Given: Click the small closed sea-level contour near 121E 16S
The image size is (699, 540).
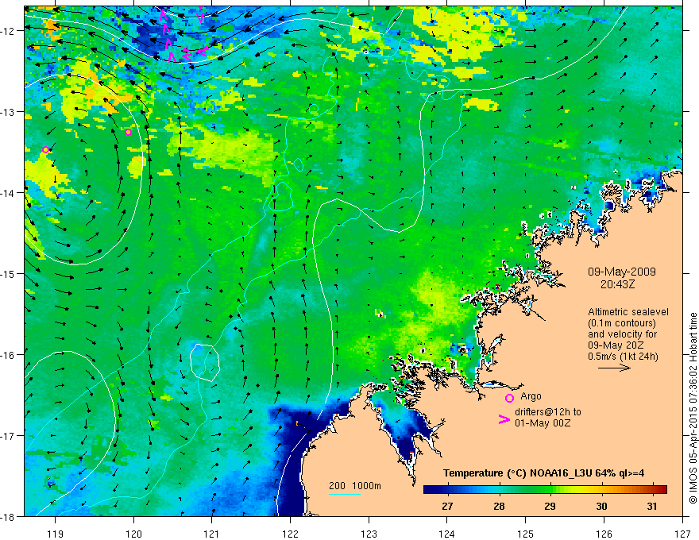Looking at the screenshot, I should click(x=205, y=363).
